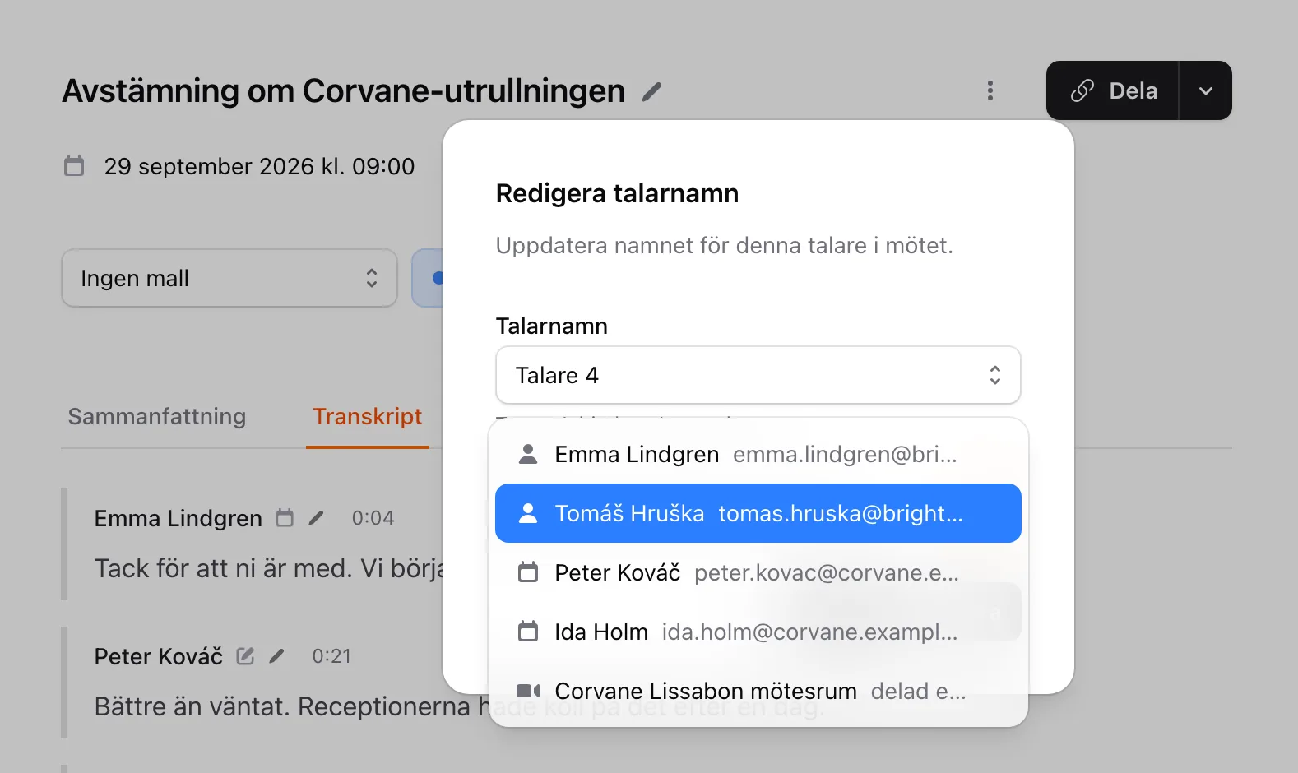Click pencil icon next to Peter Kováč transcript name
The height and width of the screenshot is (773, 1298).
pyautogui.click(x=276, y=656)
